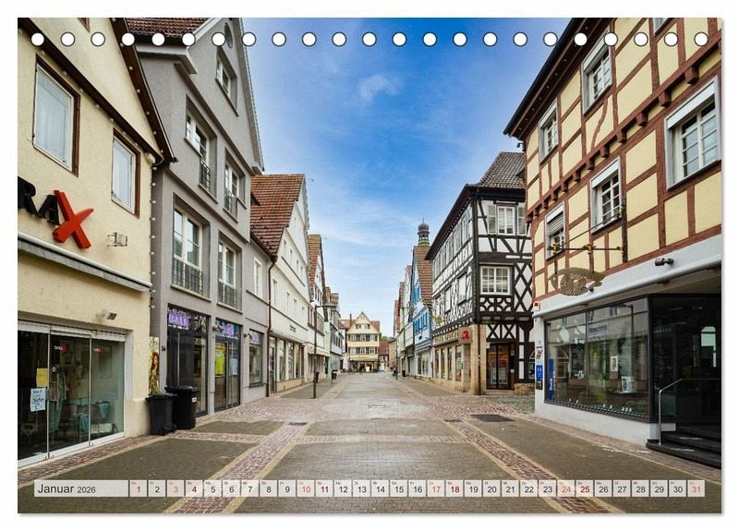Select day 3 in calendar strip
This screenshot has width=739, height=531.
(x=176, y=489)
